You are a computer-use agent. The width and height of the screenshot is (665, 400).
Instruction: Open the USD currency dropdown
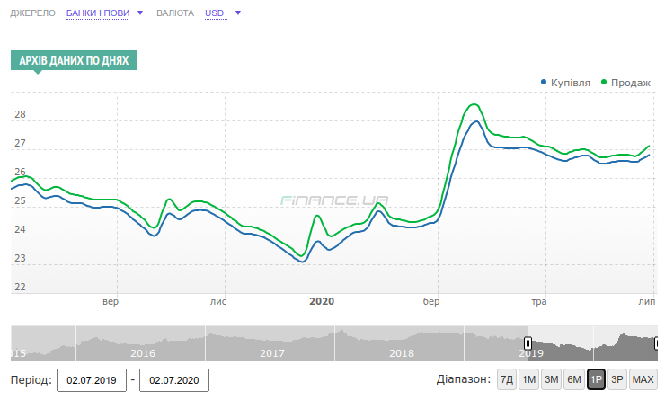(215, 13)
